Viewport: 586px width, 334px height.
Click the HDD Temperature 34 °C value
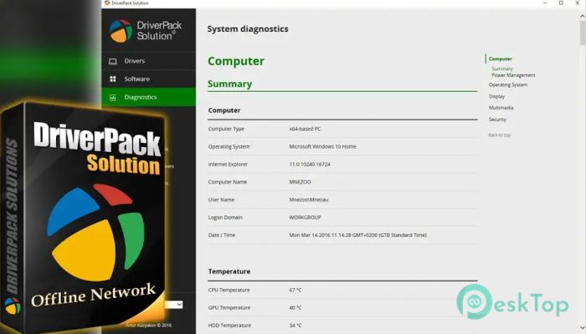[295, 326]
